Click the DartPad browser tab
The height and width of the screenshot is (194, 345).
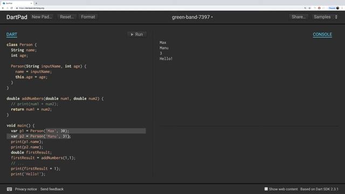point(17,3)
